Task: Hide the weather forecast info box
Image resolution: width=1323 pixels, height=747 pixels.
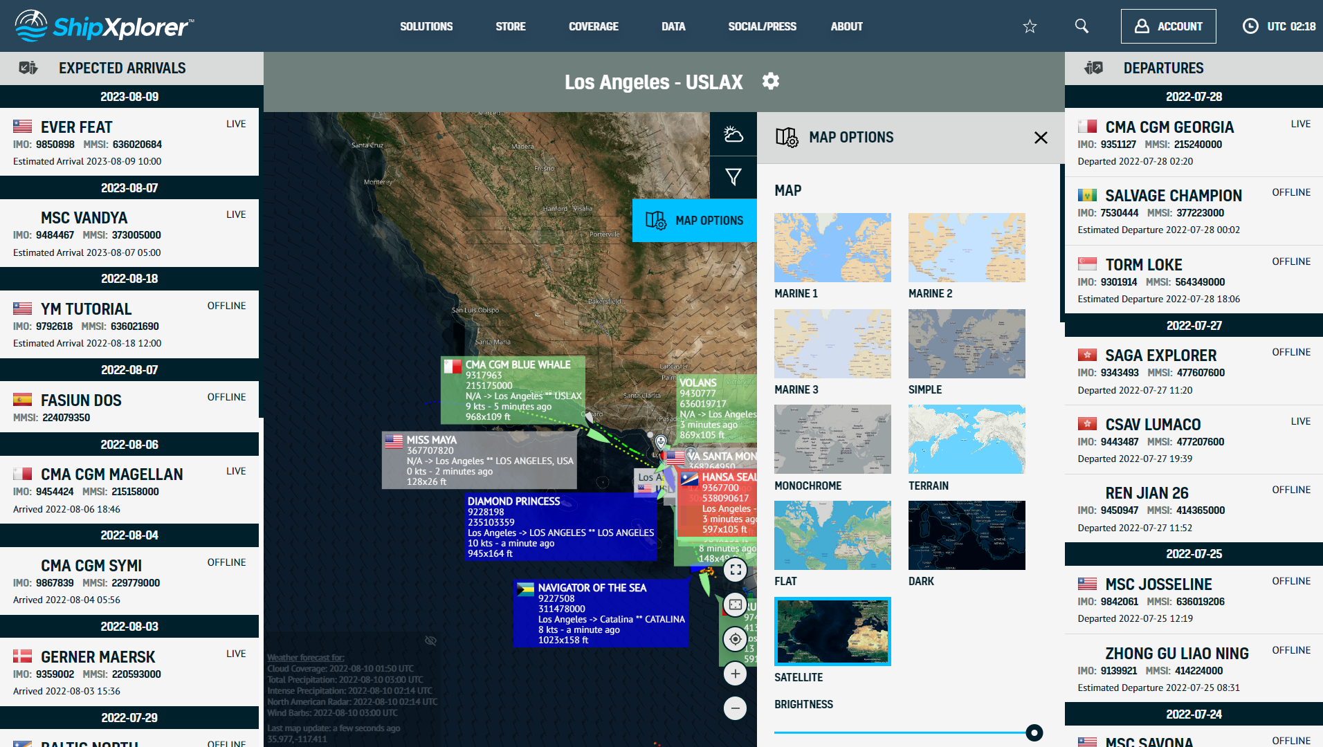Action: (x=430, y=640)
